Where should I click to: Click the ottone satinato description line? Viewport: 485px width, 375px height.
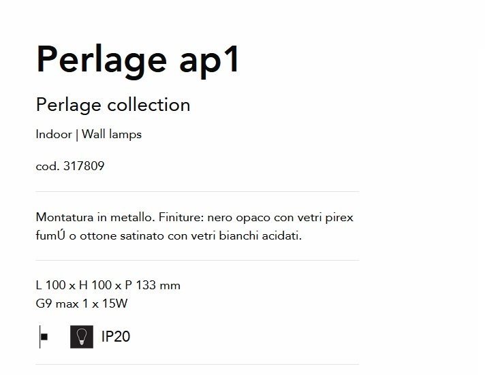(168, 236)
